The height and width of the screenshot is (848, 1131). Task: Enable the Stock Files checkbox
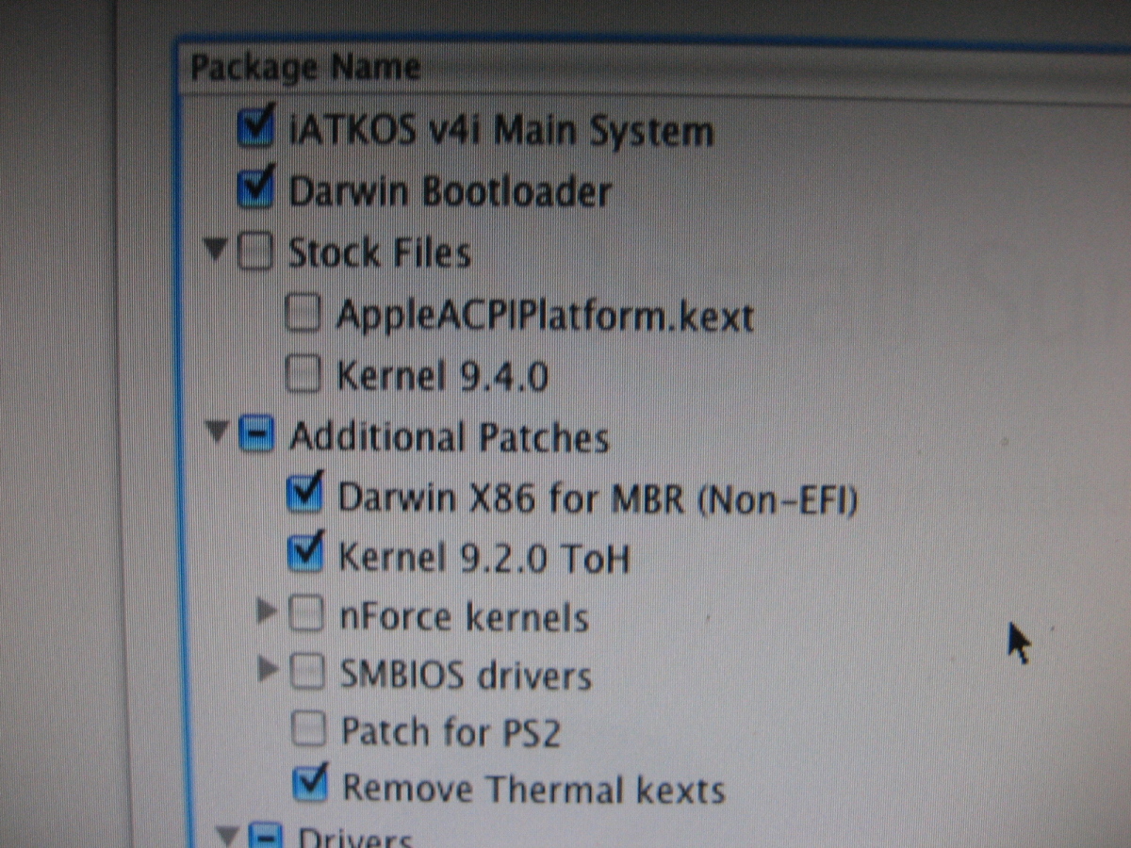(254, 253)
